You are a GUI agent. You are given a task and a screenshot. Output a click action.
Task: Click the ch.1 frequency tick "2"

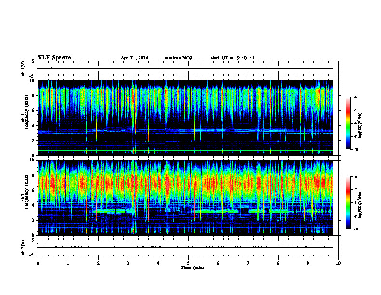pos(33,141)
